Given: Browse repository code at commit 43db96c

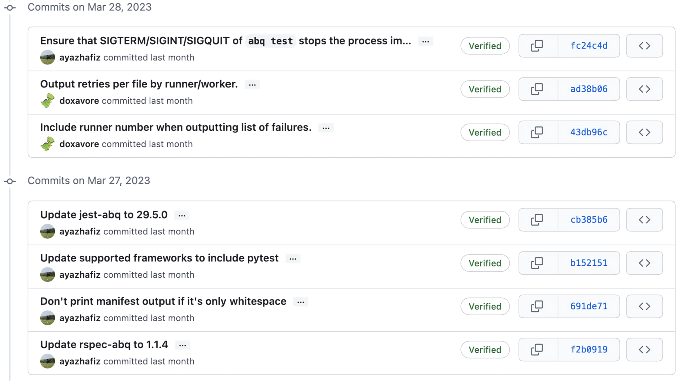Looking at the screenshot, I should click(644, 132).
